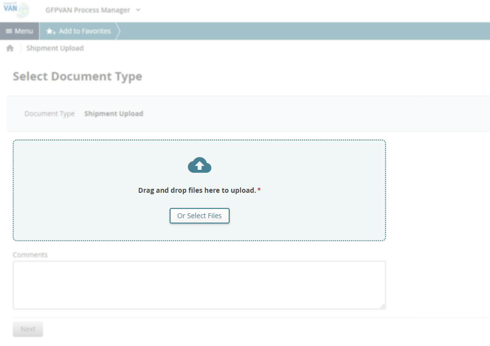
Task: Click the star icon for favorites
Action: (51, 31)
